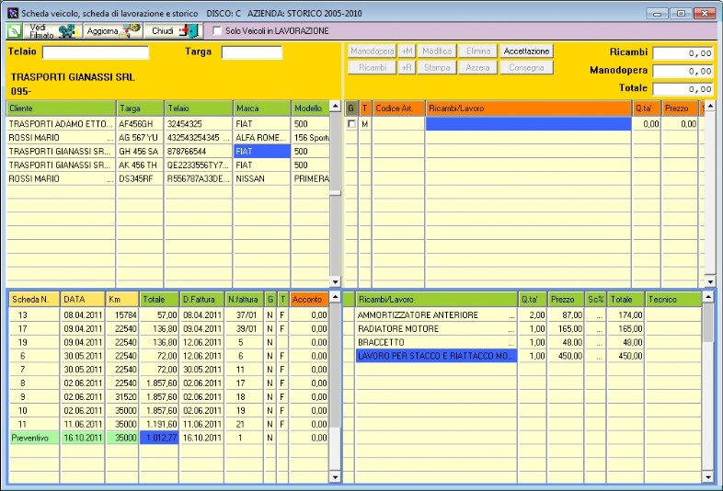Click the Scheda N. column header
Image resolution: width=723 pixels, height=491 pixels.
(x=34, y=299)
